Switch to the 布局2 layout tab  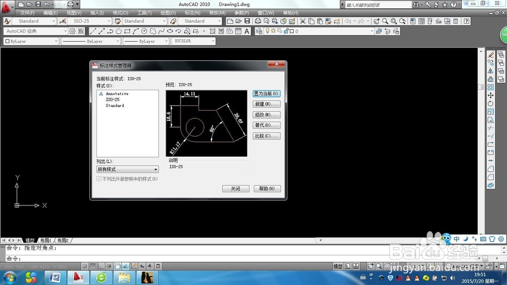pos(63,240)
